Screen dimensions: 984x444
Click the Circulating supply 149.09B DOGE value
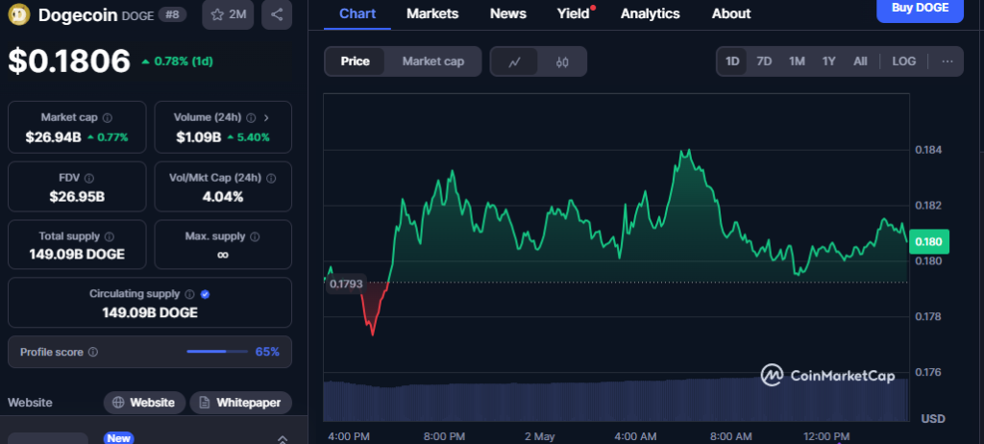click(150, 312)
